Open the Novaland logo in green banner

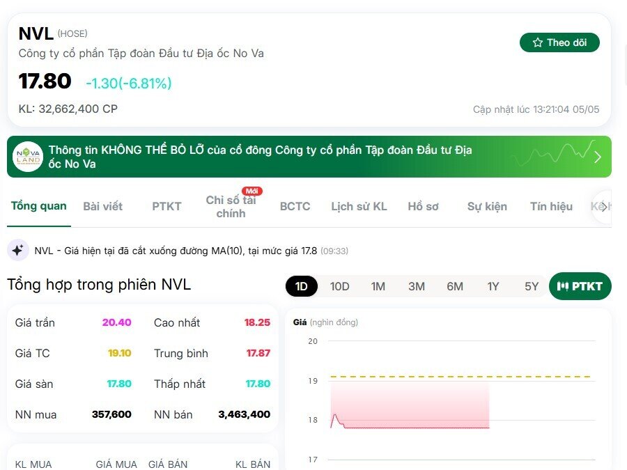(28, 157)
